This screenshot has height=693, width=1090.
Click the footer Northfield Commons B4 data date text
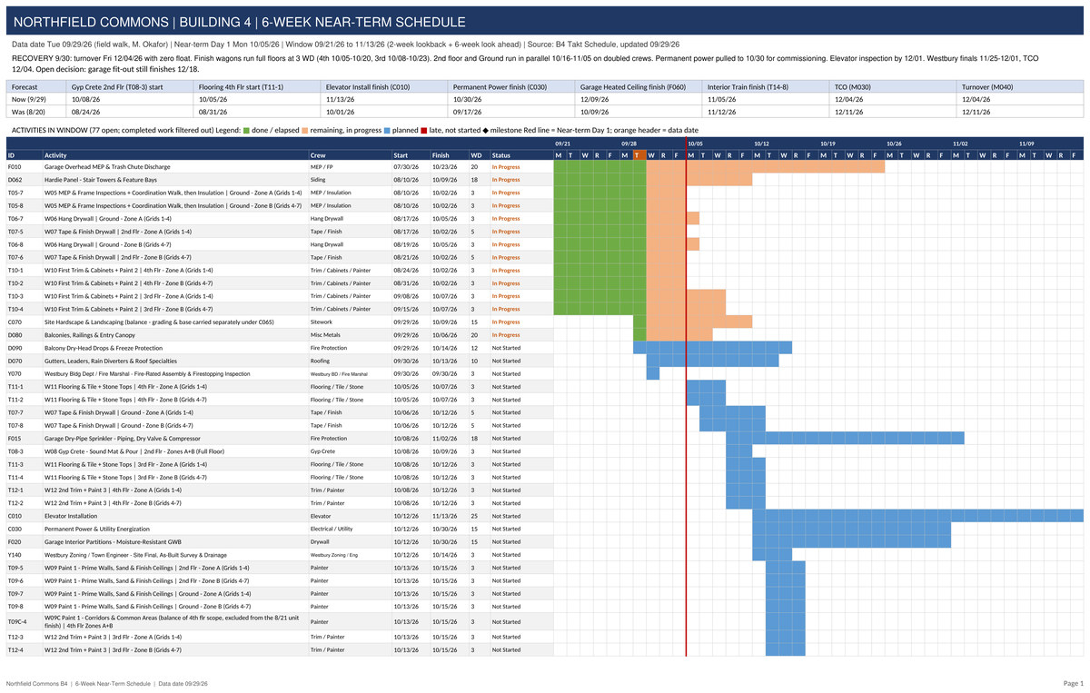107,683
